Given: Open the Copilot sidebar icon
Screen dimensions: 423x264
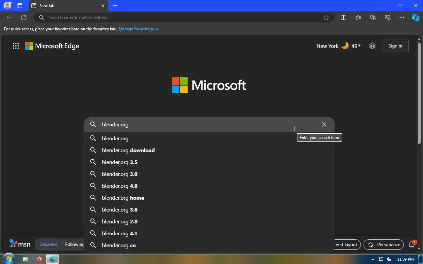Looking at the screenshot, I should click(415, 17).
